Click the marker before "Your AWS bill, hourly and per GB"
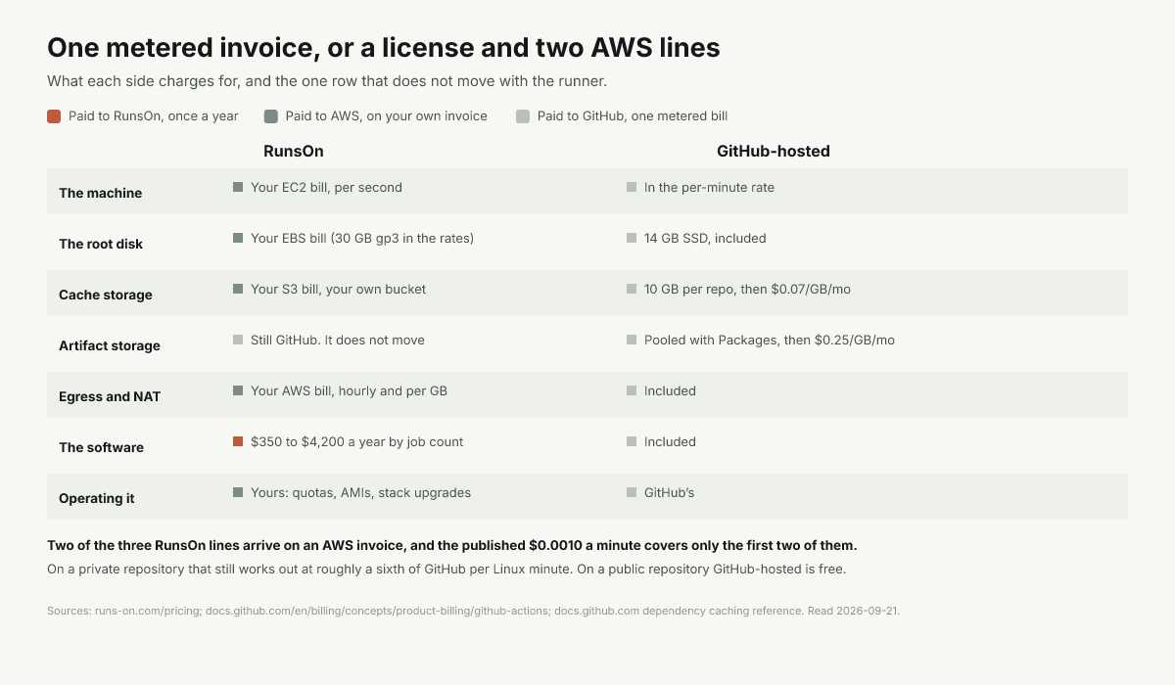 (x=238, y=390)
